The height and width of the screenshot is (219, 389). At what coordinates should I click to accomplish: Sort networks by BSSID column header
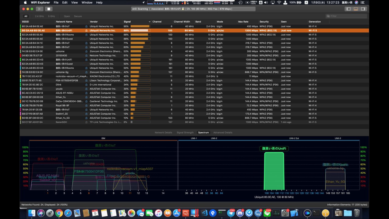click(38, 22)
